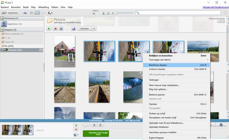Click into the search field
Screen dimensions: 229x140
click(178, 13)
